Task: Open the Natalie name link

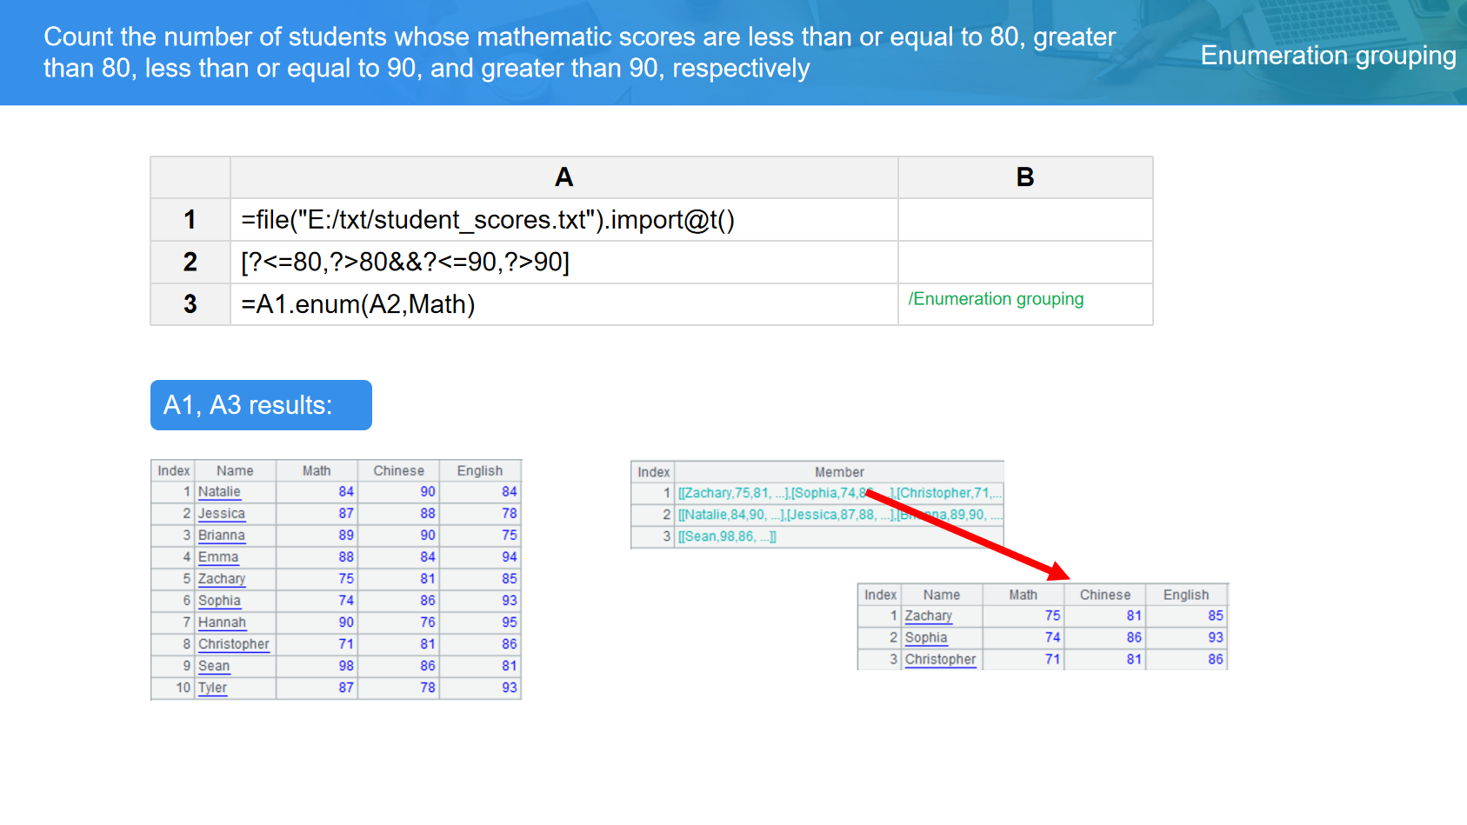Action: pyautogui.click(x=219, y=492)
